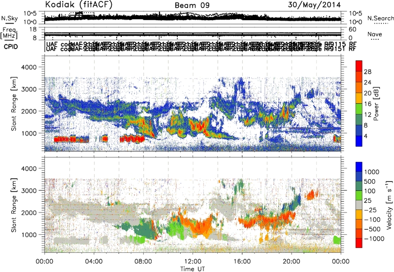Click the 'Nave' legend label

[x=374, y=34]
